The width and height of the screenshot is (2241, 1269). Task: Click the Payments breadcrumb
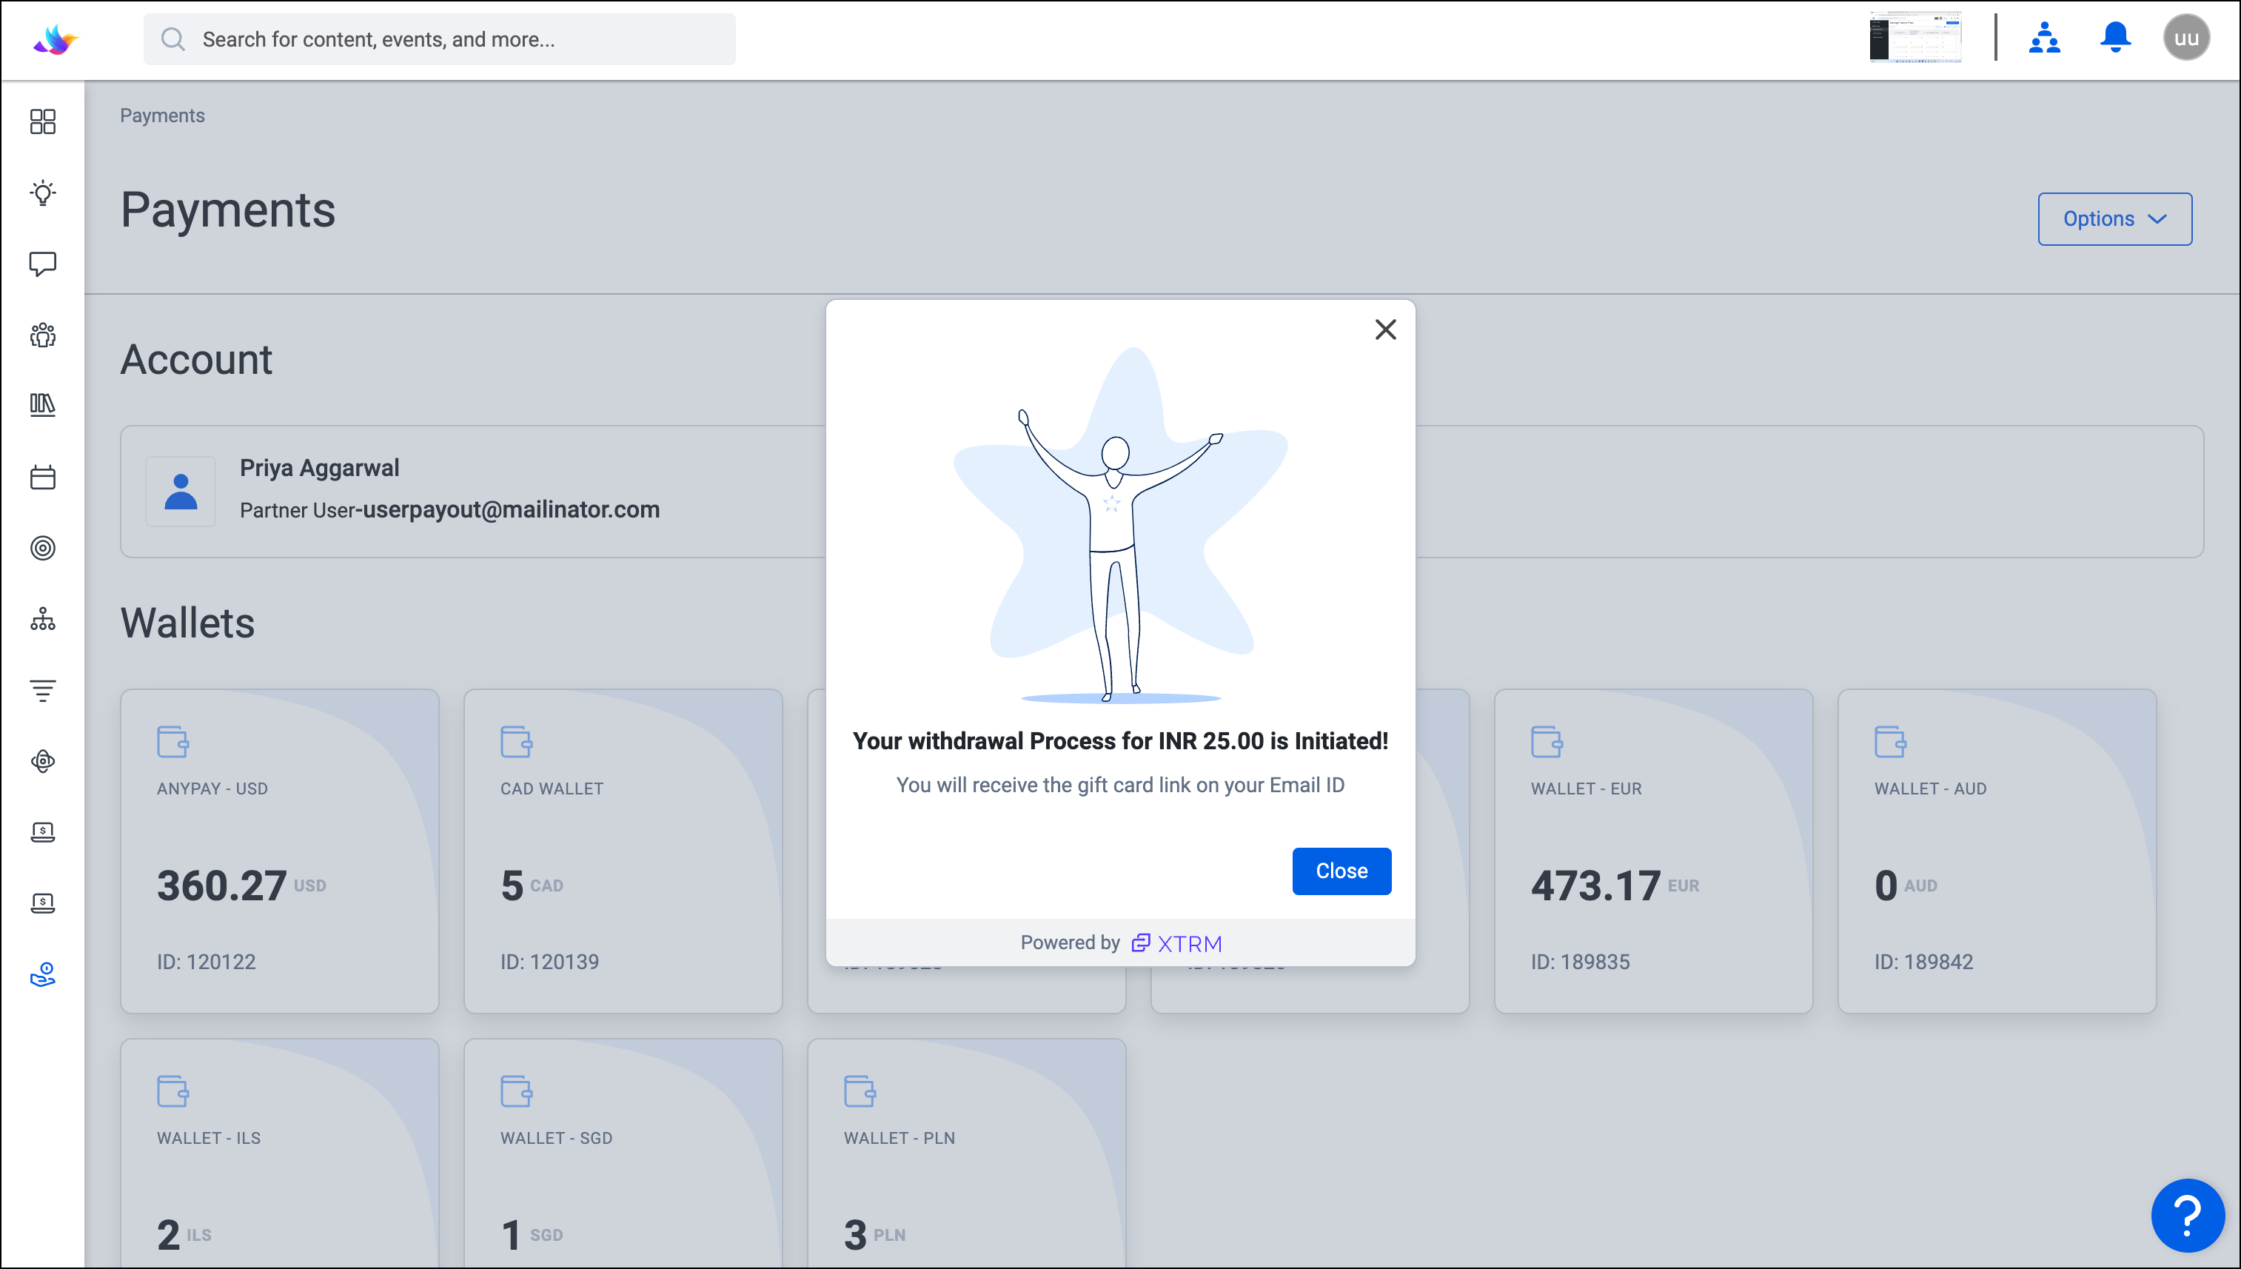coord(162,116)
